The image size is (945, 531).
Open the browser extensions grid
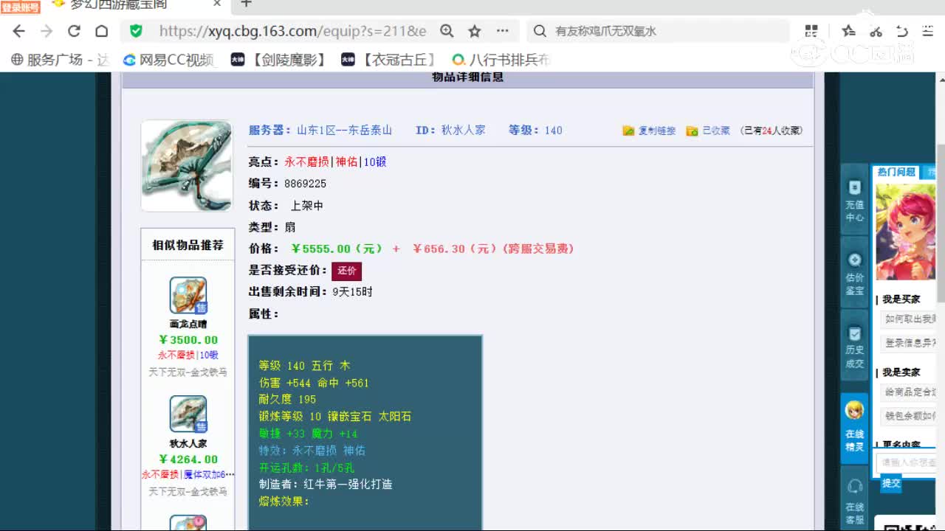coord(811,31)
